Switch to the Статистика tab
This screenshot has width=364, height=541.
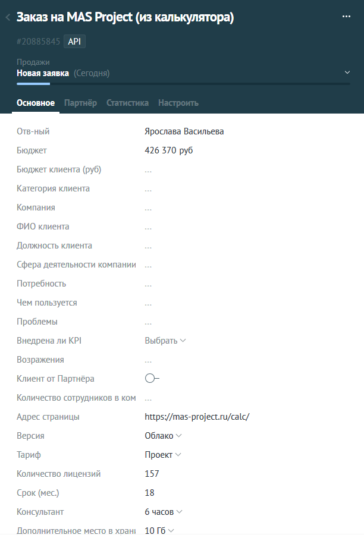(127, 103)
